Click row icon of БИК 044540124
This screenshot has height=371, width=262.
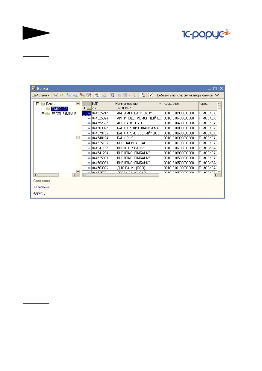89,138
